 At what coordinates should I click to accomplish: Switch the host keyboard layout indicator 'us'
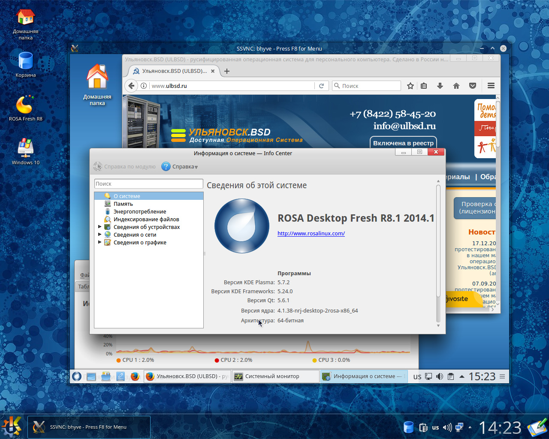pos(435,427)
